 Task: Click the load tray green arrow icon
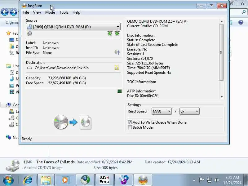click(x=110, y=33)
